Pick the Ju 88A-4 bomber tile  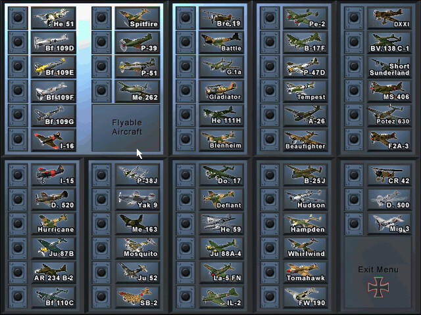221,248
